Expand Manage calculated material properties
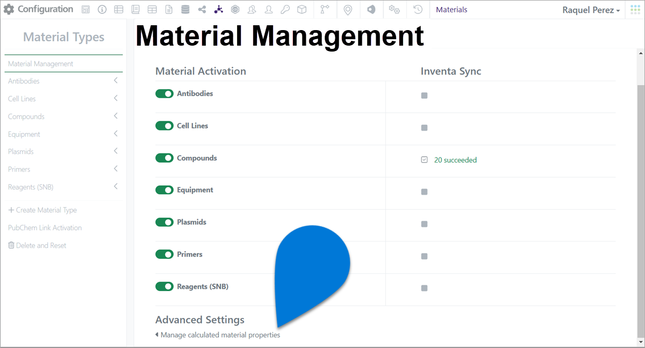645x348 pixels. pyautogui.click(x=218, y=335)
